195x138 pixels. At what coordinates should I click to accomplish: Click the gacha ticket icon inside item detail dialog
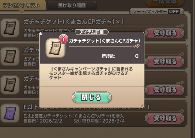(55, 48)
